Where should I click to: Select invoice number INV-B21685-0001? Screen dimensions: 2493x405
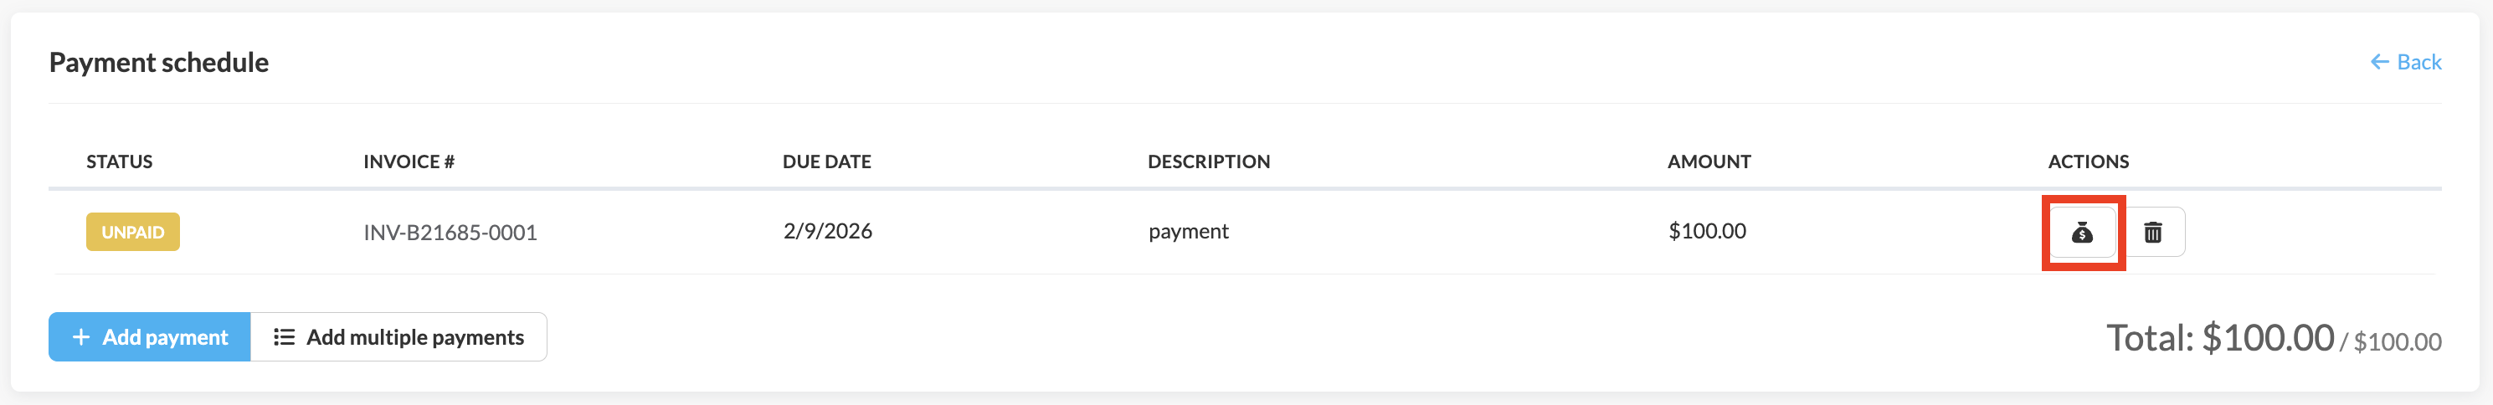click(x=450, y=232)
